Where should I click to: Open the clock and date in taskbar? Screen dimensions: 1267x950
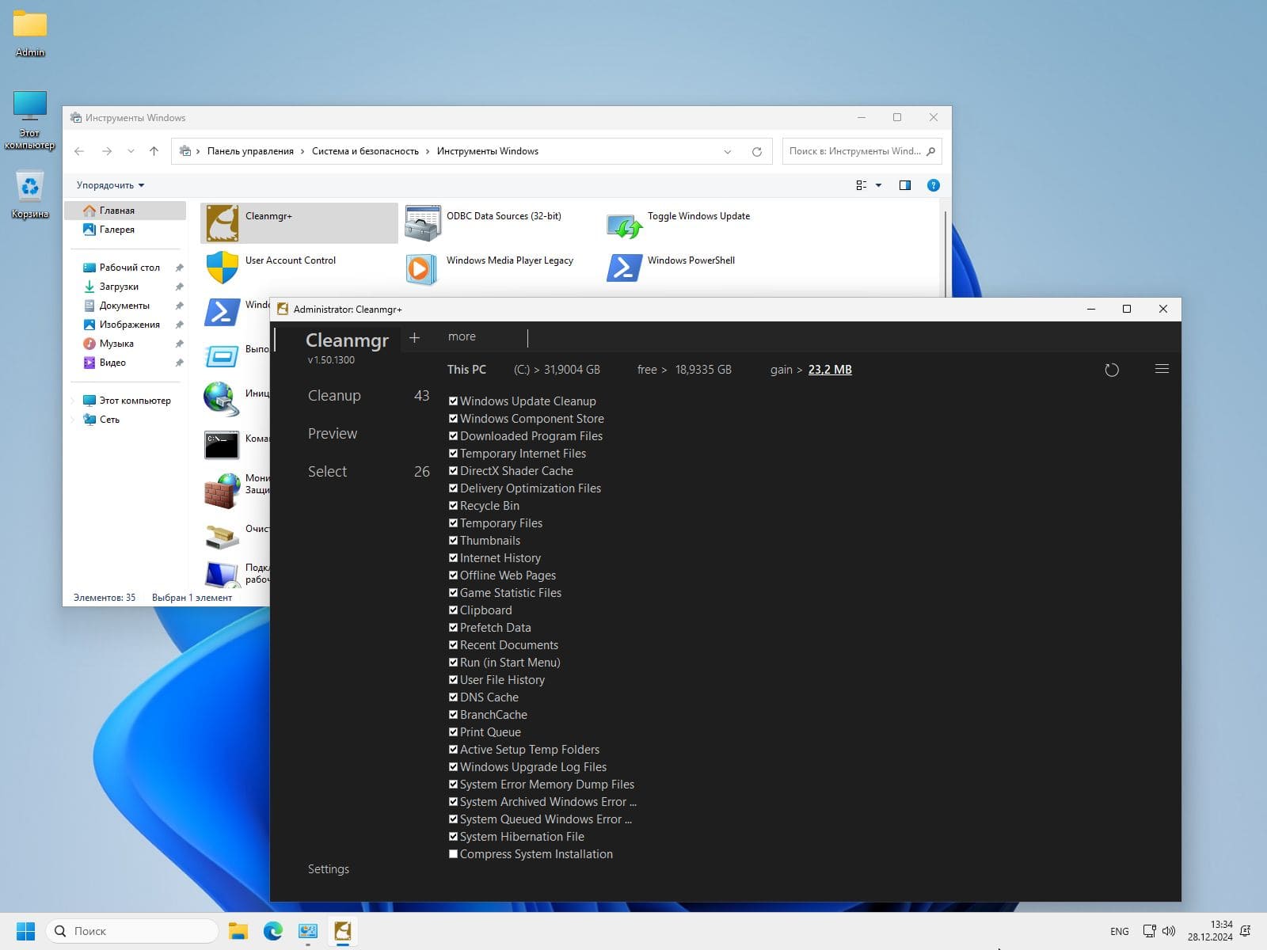tap(1210, 931)
